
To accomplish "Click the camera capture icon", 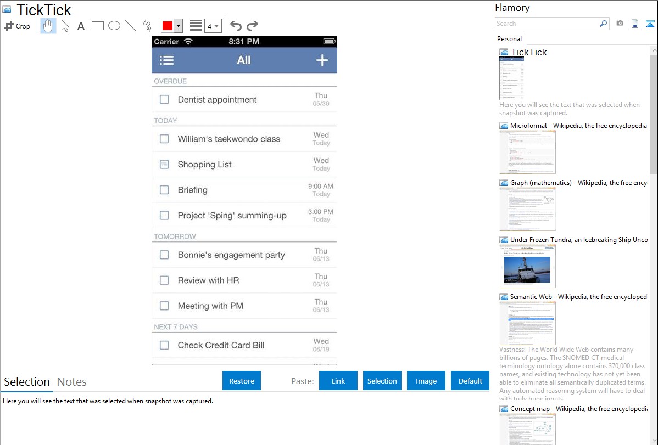I will [620, 24].
